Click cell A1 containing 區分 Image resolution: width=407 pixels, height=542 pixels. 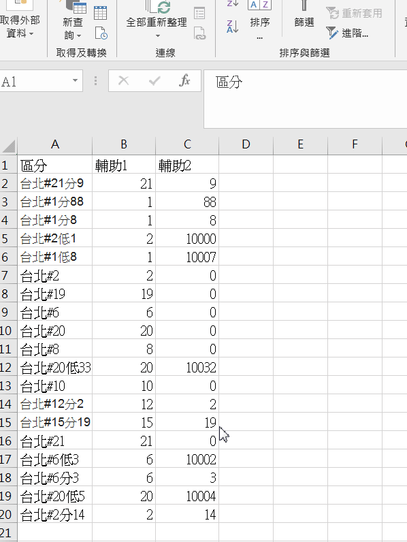tap(55, 165)
